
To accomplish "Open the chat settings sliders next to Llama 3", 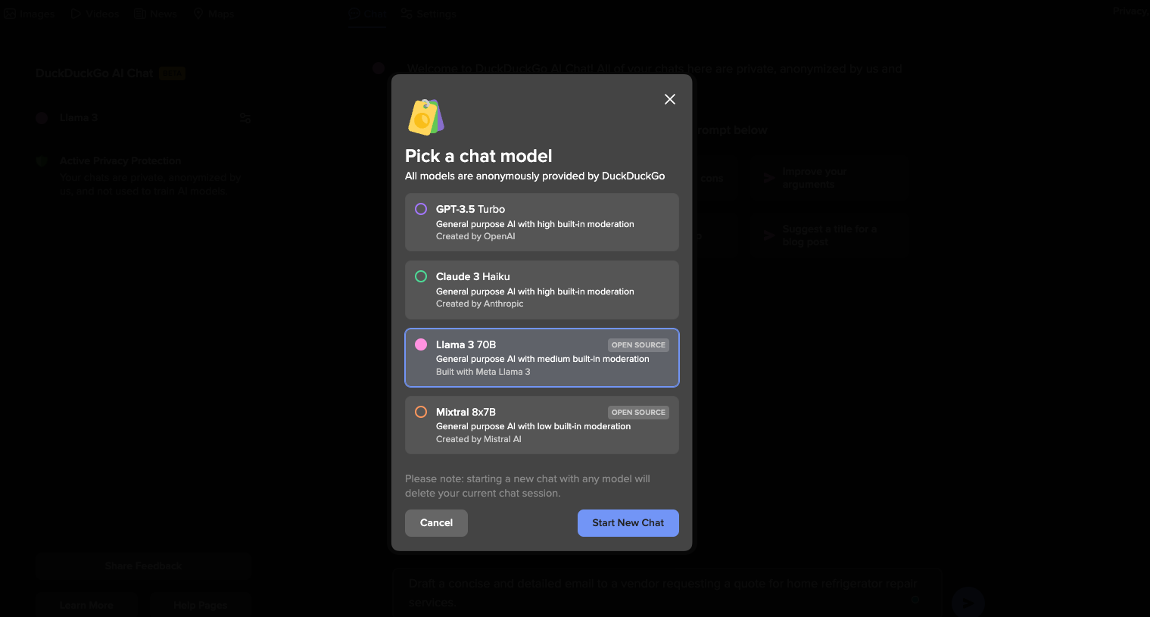I will [x=245, y=118].
